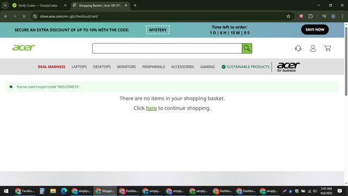Viewport: 348px width, 196px height.
Task: Open the Windows Start menu
Action: 6,191
